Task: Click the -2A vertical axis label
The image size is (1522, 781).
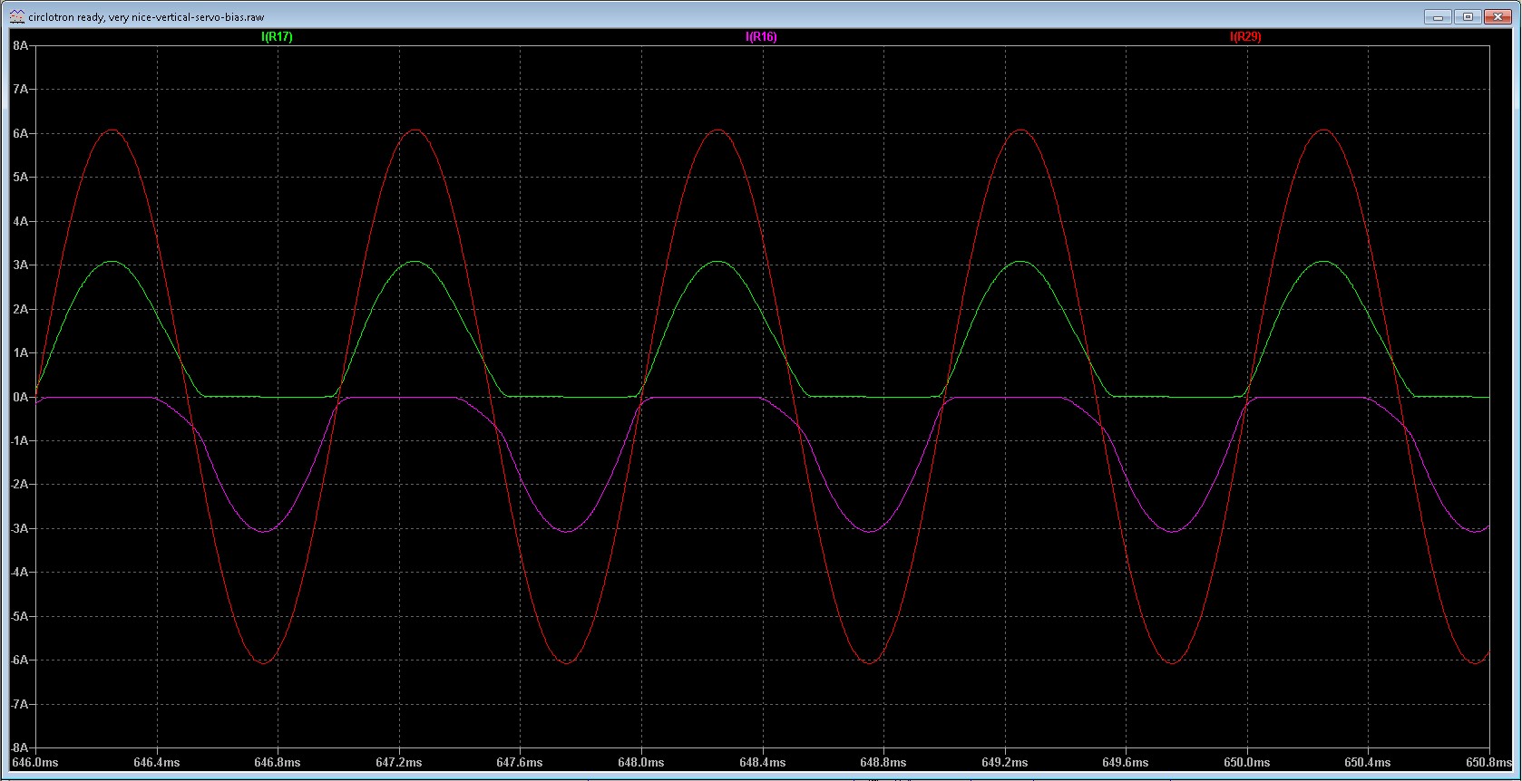Action: (19, 485)
